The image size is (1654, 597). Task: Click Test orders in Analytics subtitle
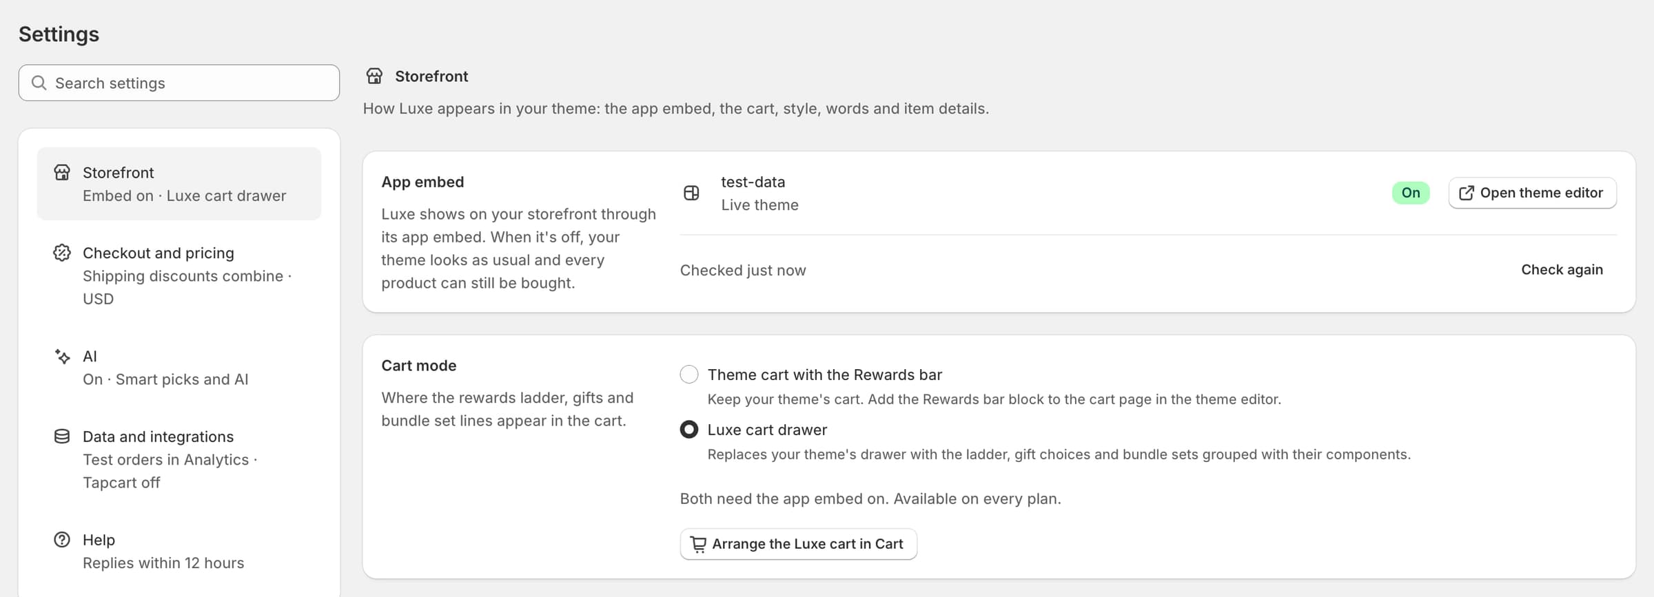pos(170,459)
